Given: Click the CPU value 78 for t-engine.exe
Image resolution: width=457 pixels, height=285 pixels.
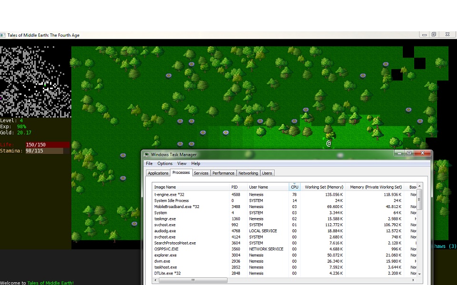Looking at the screenshot, I should [294, 195].
